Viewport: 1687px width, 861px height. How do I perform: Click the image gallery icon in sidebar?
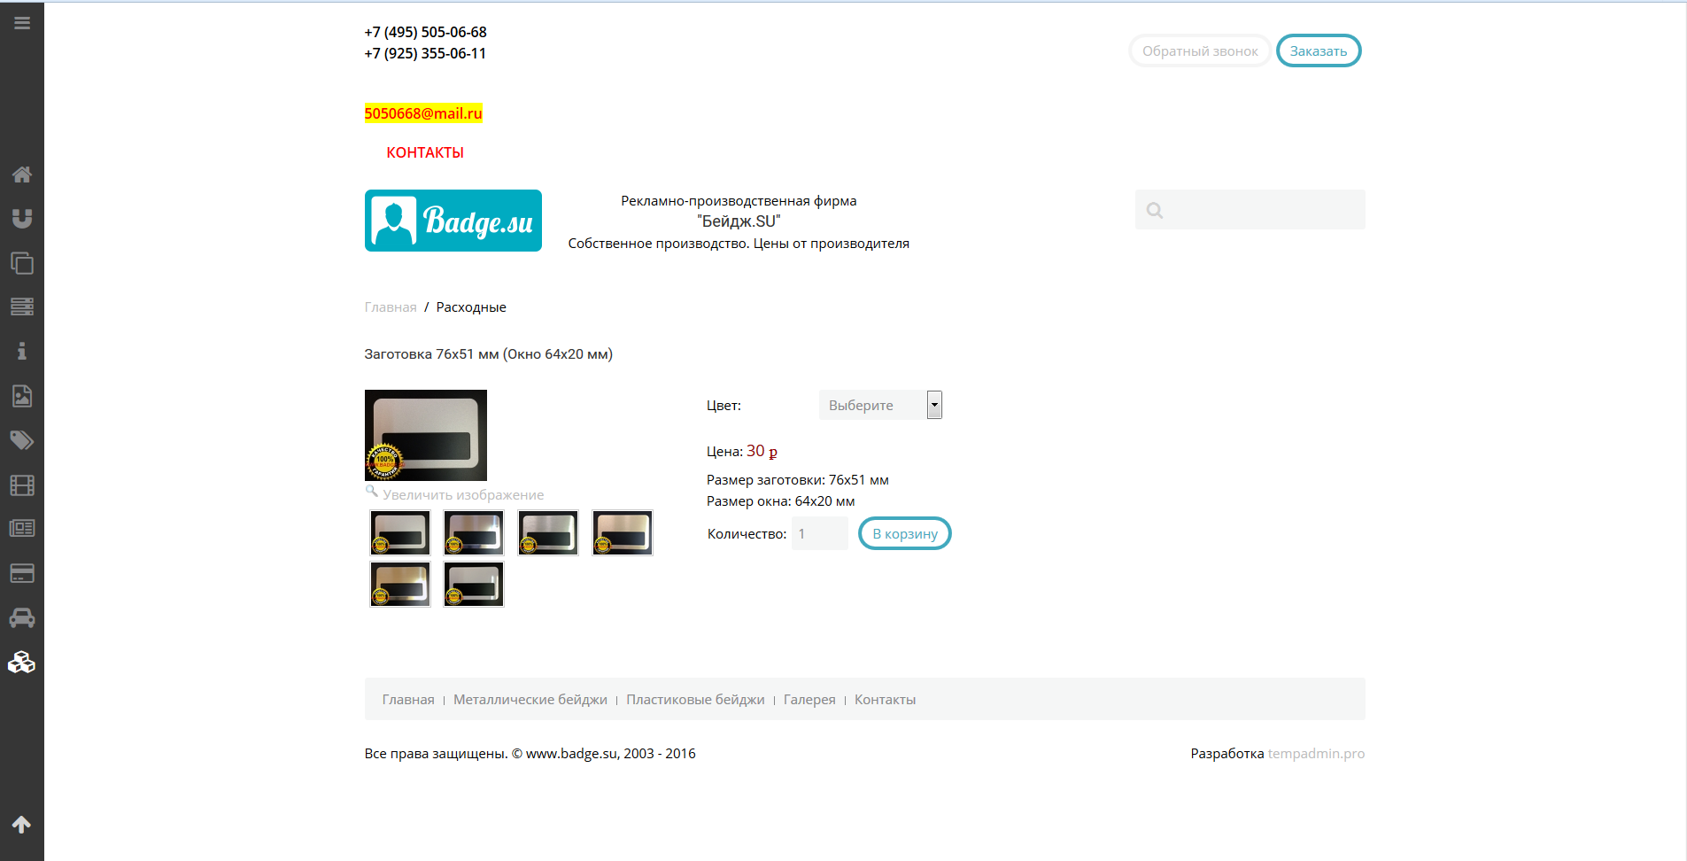(x=22, y=396)
